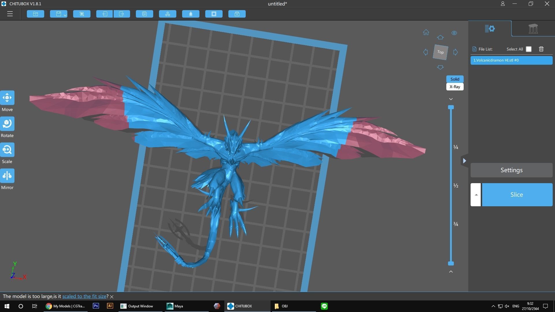The height and width of the screenshot is (312, 555).
Task: Click the Dig Hole toolbar icon
Action: pos(214,14)
